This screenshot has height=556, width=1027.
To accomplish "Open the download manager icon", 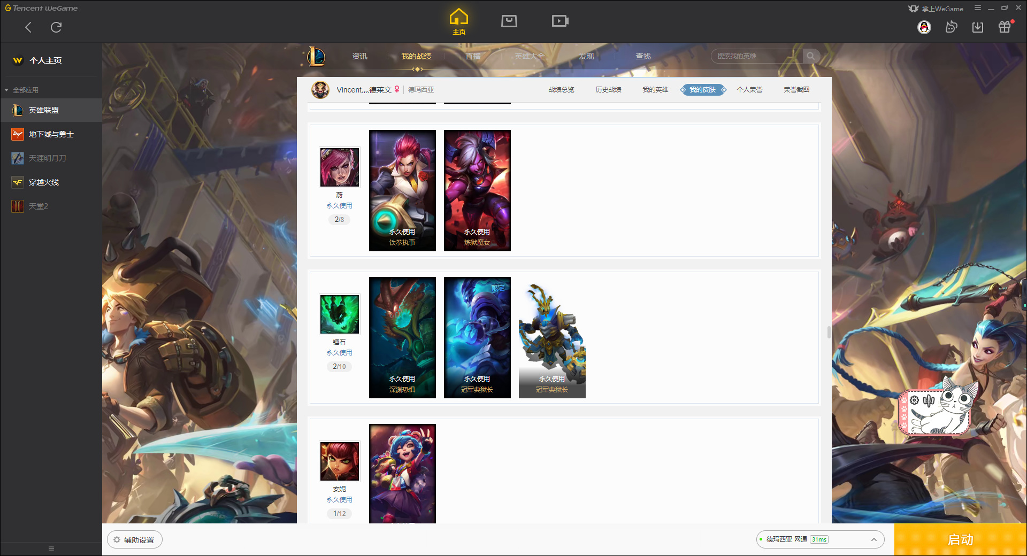I will pos(978,27).
